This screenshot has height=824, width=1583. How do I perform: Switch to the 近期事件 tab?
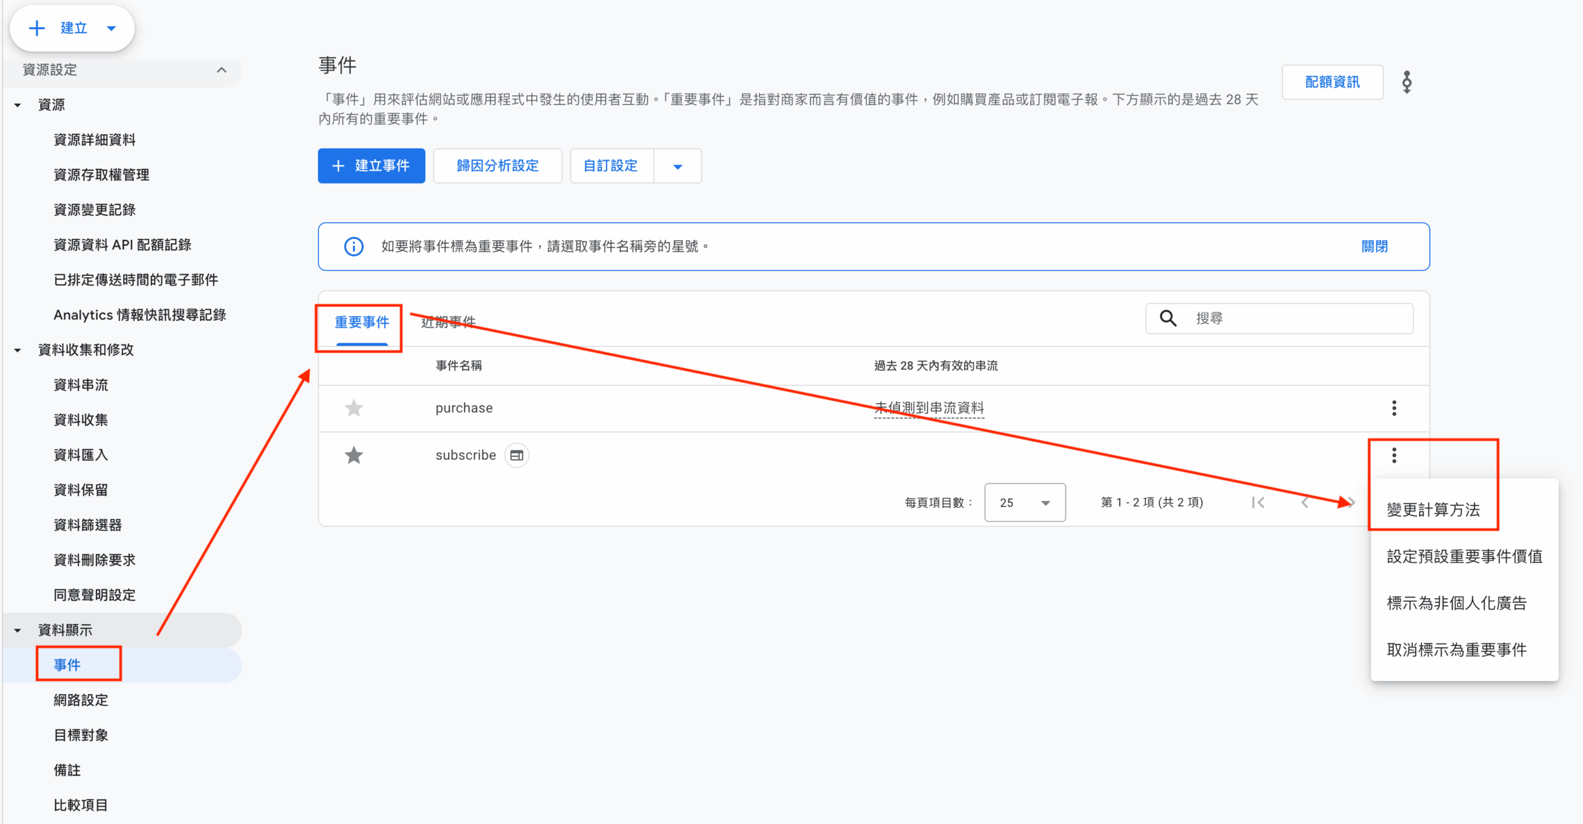tap(448, 322)
